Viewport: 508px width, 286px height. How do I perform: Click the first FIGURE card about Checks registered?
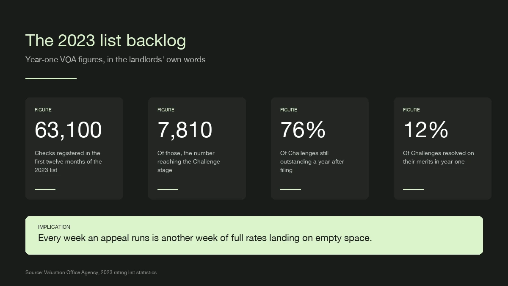[x=74, y=148]
